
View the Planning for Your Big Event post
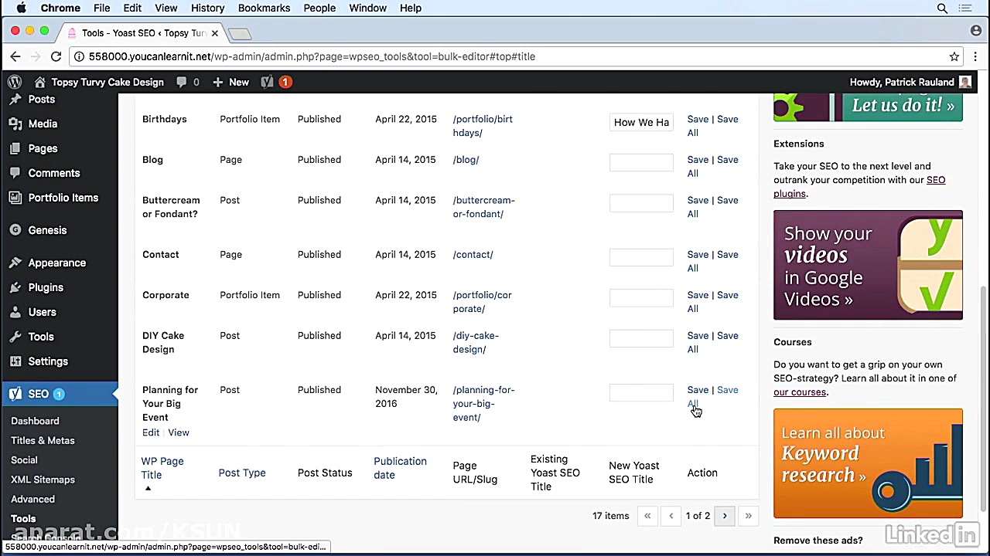point(179,432)
